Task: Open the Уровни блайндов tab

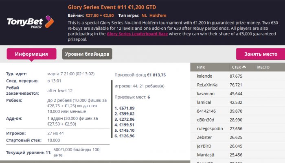Action: click(x=87, y=54)
